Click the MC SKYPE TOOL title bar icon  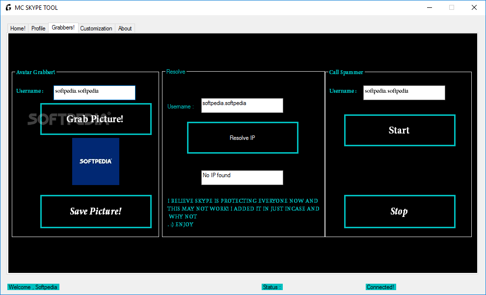pyautogui.click(x=8, y=7)
